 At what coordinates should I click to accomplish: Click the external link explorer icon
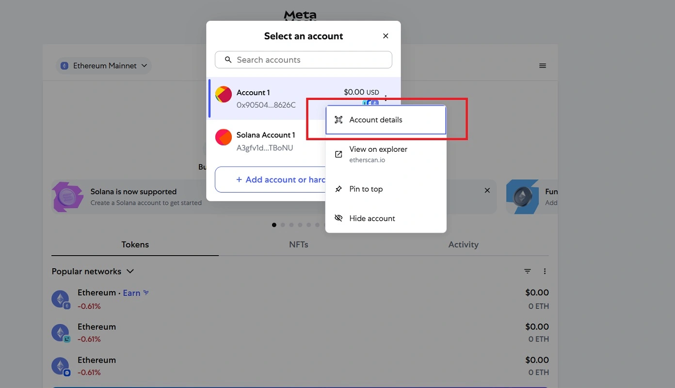(339, 154)
